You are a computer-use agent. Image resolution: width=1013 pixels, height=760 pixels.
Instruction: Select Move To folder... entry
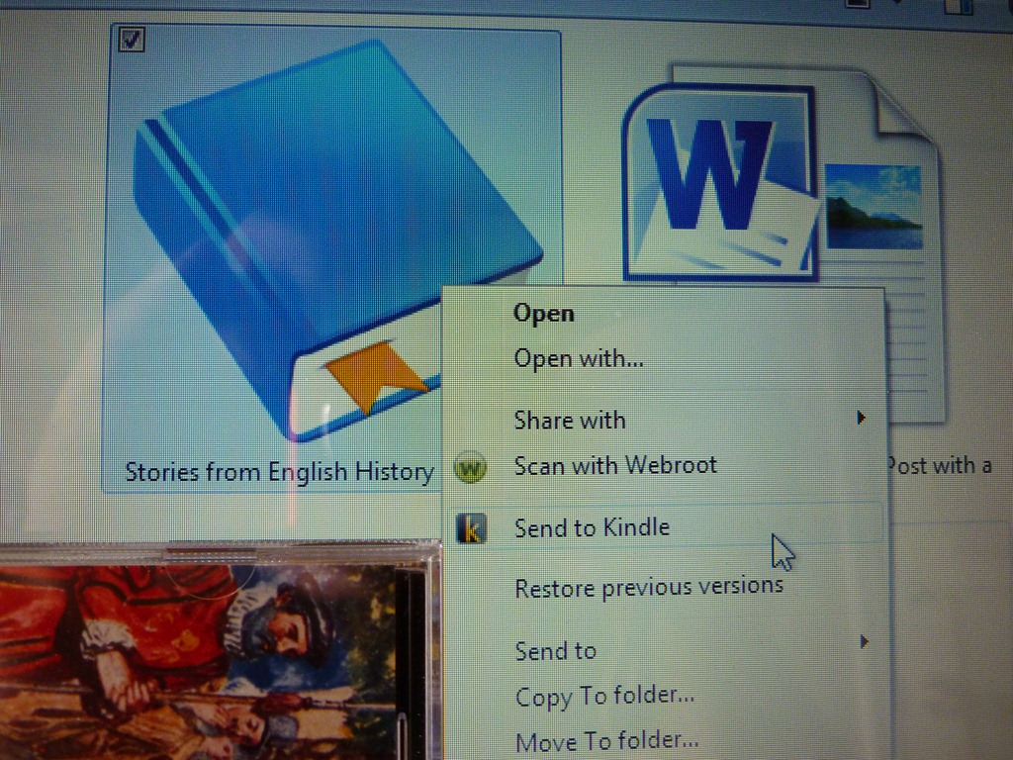pos(606,740)
